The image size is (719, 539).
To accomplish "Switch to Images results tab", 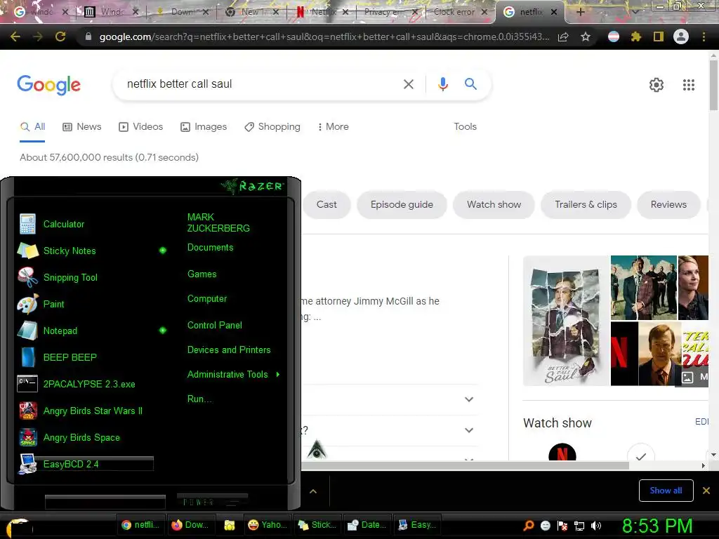I will click(203, 127).
